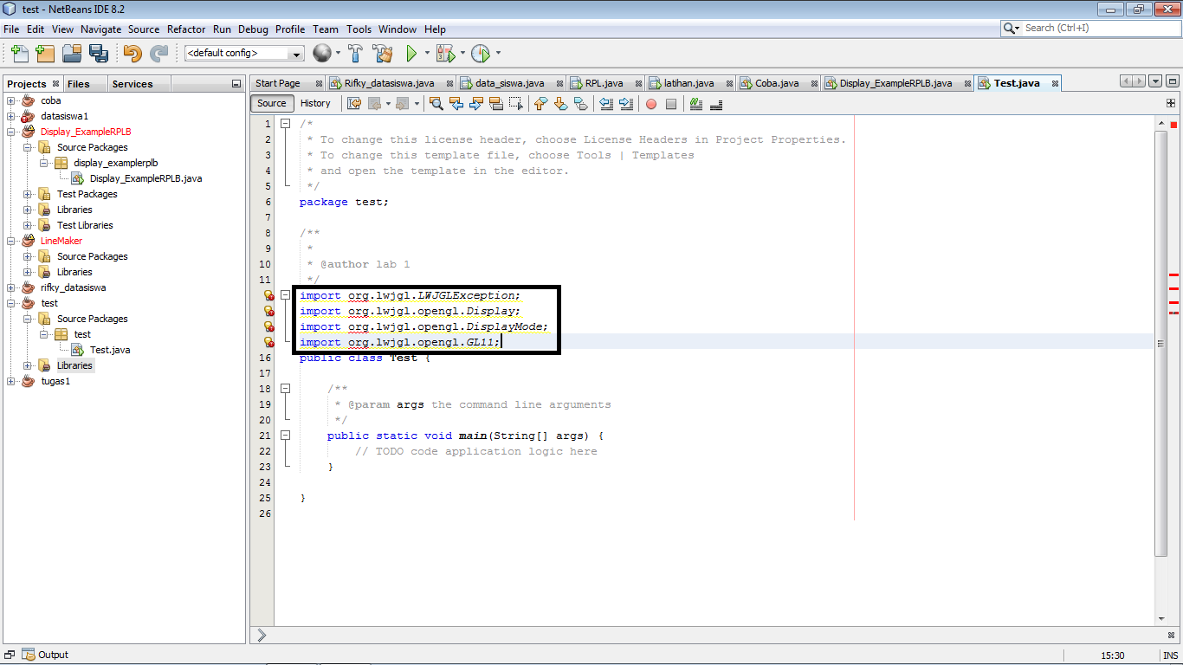
Task: Open an existing project
Action: [x=72, y=54]
